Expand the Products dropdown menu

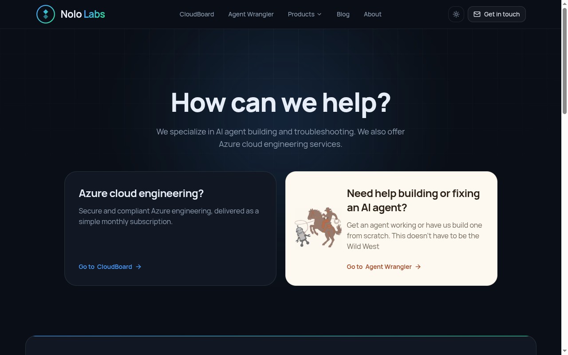(x=305, y=14)
